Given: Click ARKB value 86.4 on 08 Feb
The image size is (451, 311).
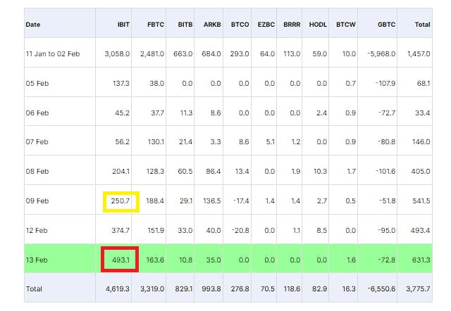Looking at the screenshot, I should [214, 171].
